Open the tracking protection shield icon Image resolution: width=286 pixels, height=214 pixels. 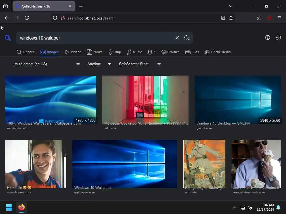55,18
